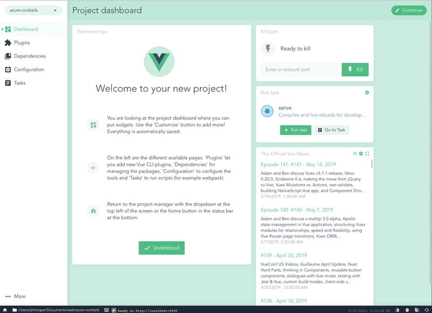The height and width of the screenshot is (313, 432).
Task: Click the Plugins puzzle piece icon
Action: coord(8,43)
